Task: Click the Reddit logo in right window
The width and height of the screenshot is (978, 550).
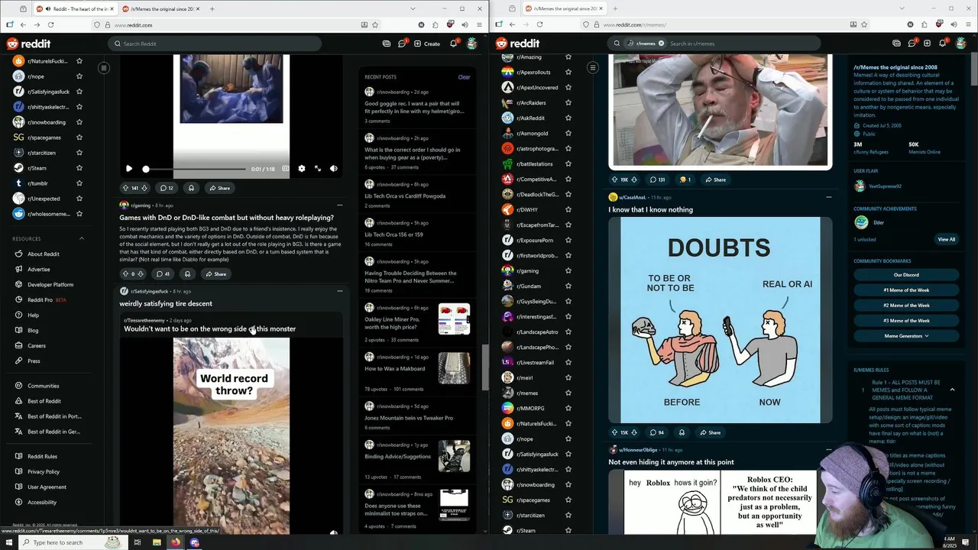Action: click(518, 44)
